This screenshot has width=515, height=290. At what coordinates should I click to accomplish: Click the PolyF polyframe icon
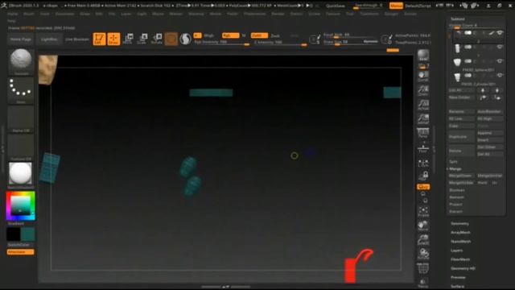423,268
